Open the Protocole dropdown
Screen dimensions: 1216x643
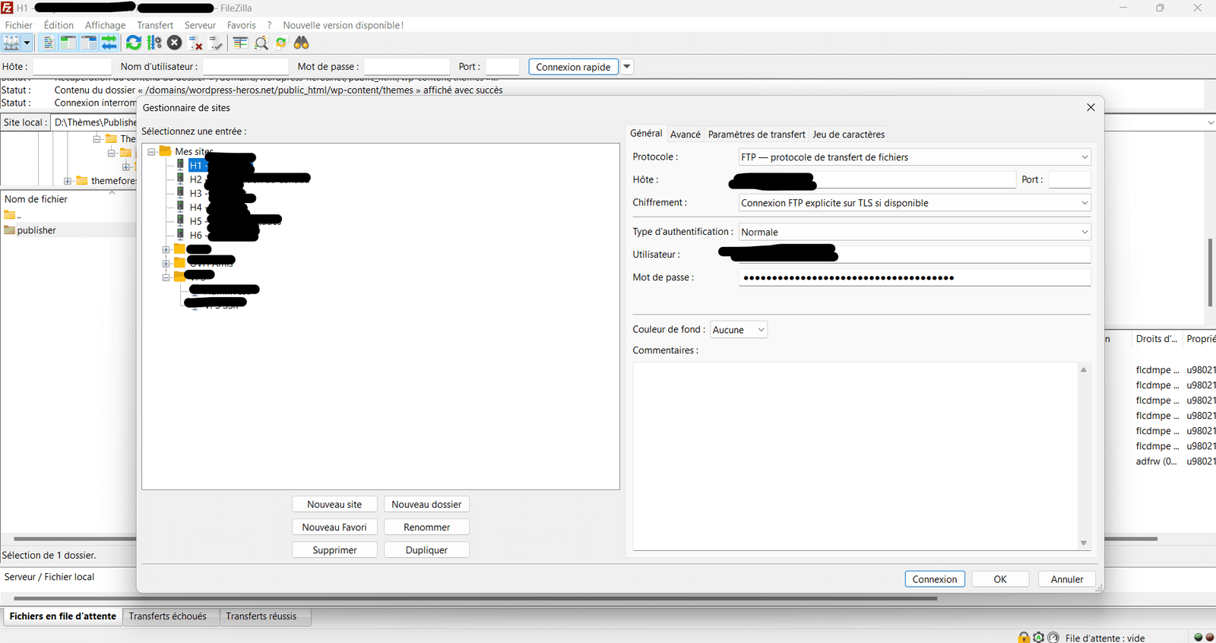tap(914, 157)
